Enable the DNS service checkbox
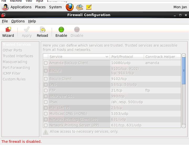The image size is (189, 145). [x=46, y=85]
